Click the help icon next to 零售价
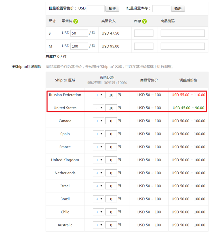The height and width of the screenshot is (235, 213). pos(75,21)
